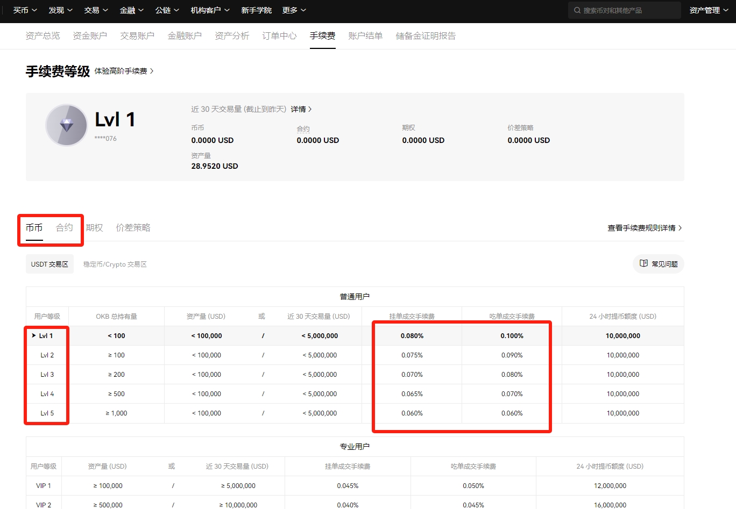Click the Lvl 3 row label
The width and height of the screenshot is (736, 509).
47,375
